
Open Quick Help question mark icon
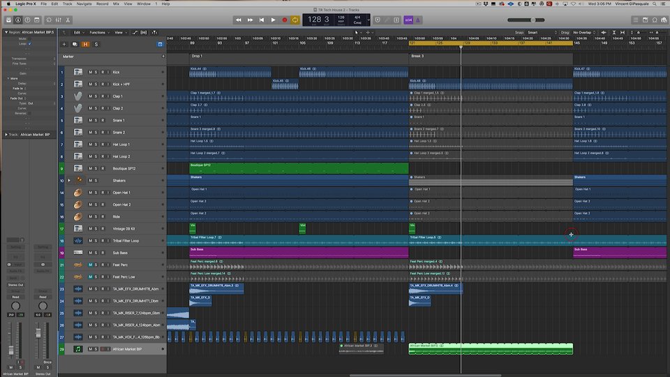(x=27, y=20)
